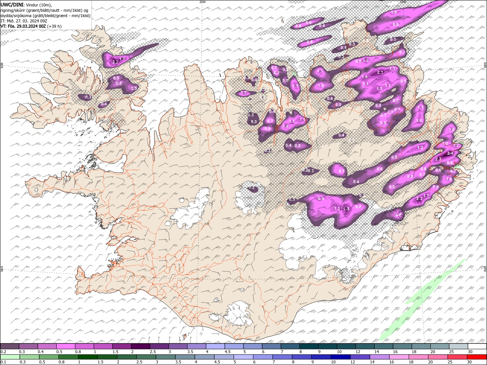Click the '2.2' precipitation value in the Westfjords
Image resolution: width=487 pixels, height=365 pixels.
coord(116,62)
